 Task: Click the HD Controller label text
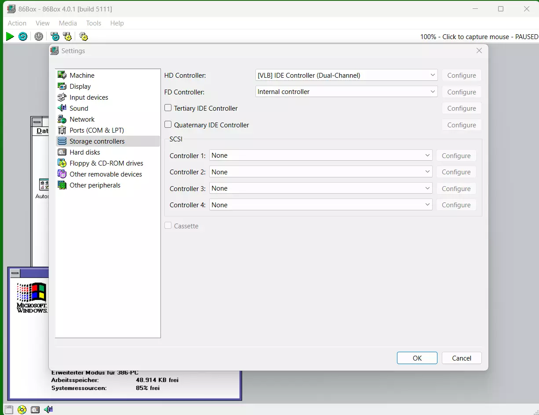185,75
